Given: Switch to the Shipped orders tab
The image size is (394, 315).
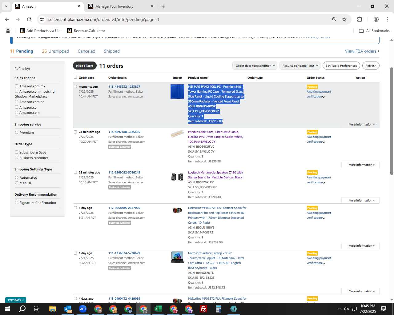Looking at the screenshot, I should pyautogui.click(x=112, y=51).
